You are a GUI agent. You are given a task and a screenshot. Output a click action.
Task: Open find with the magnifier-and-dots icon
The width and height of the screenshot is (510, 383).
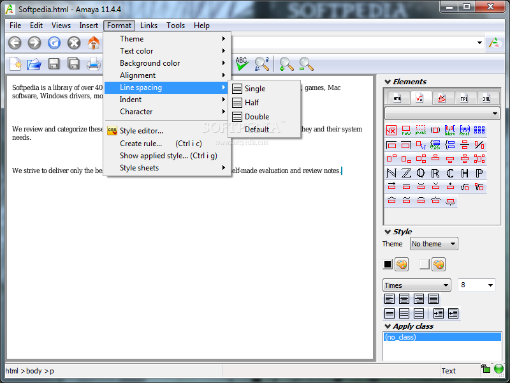tap(262, 64)
